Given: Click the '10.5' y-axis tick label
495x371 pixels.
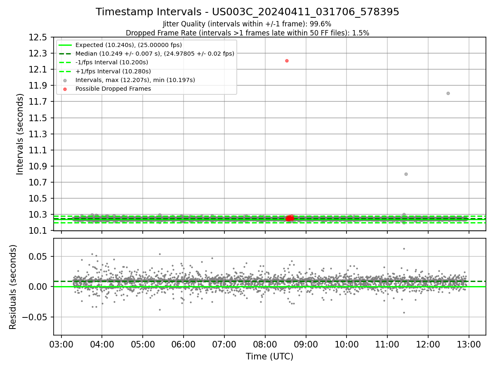Looking at the screenshot, I should pyautogui.click(x=38, y=198).
